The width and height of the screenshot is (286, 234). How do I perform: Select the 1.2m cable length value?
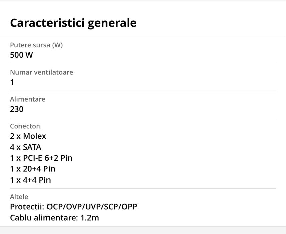point(90,218)
